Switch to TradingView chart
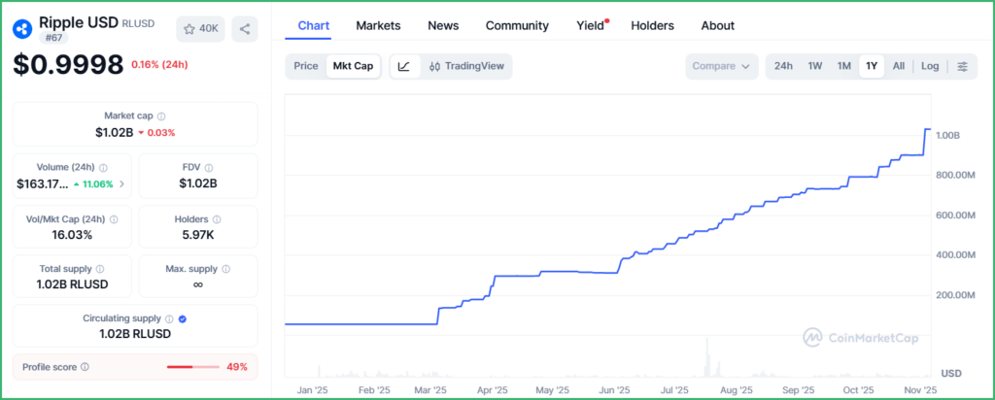This screenshot has width=995, height=400. [x=466, y=66]
